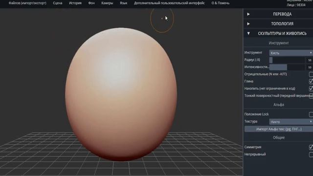Uncheck the Симметрия checkbox
This screenshot has width=313, height=176.
click(311, 147)
